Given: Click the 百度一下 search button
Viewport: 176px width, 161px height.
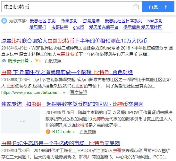Looking at the screenshot, I should [x=158, y=7].
